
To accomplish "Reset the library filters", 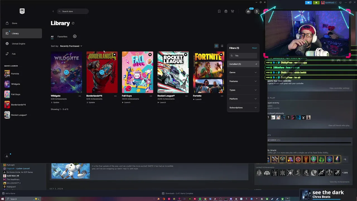I will click(254, 48).
